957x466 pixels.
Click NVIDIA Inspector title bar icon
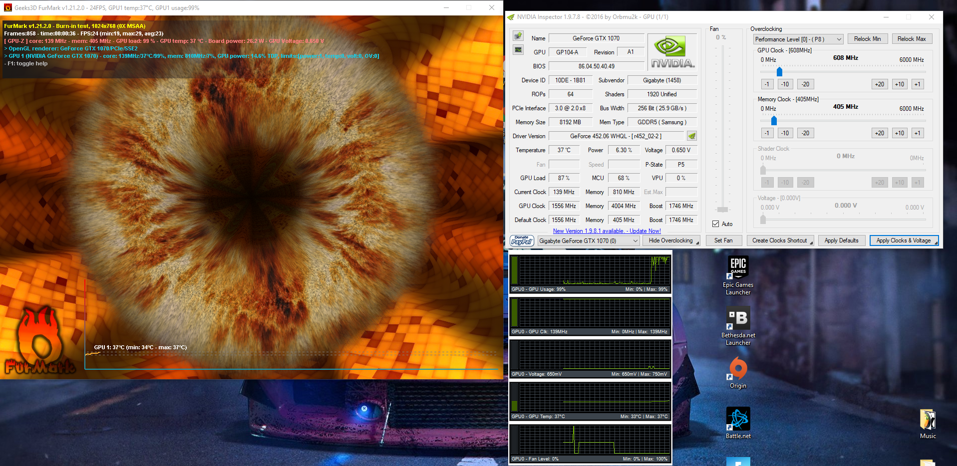pyautogui.click(x=511, y=17)
